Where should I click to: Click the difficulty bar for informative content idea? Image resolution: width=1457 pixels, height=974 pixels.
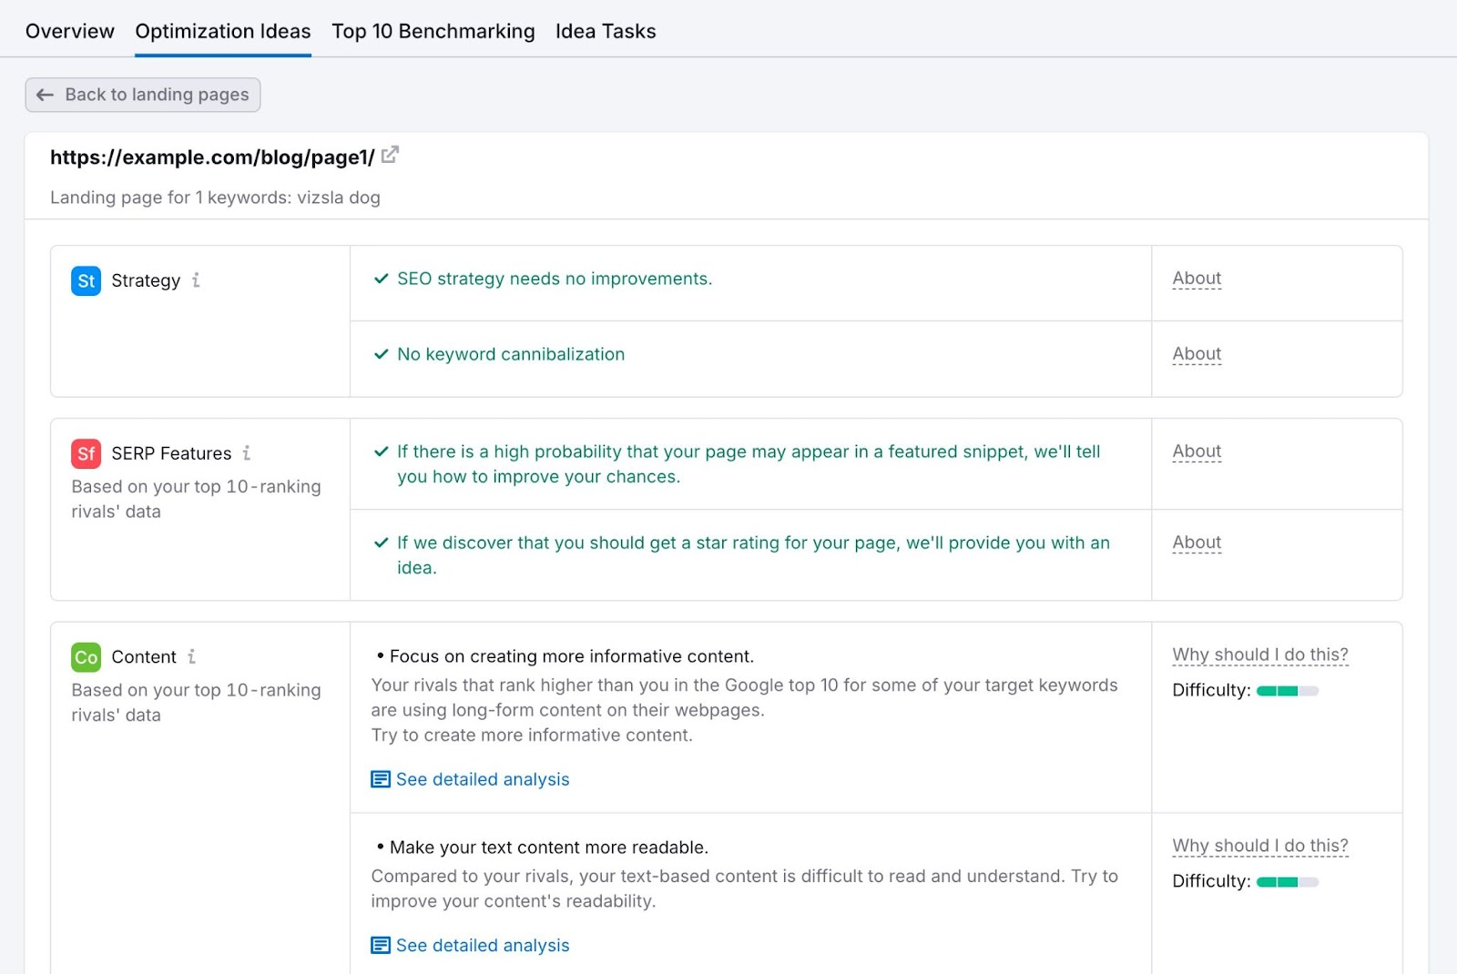[1287, 691]
